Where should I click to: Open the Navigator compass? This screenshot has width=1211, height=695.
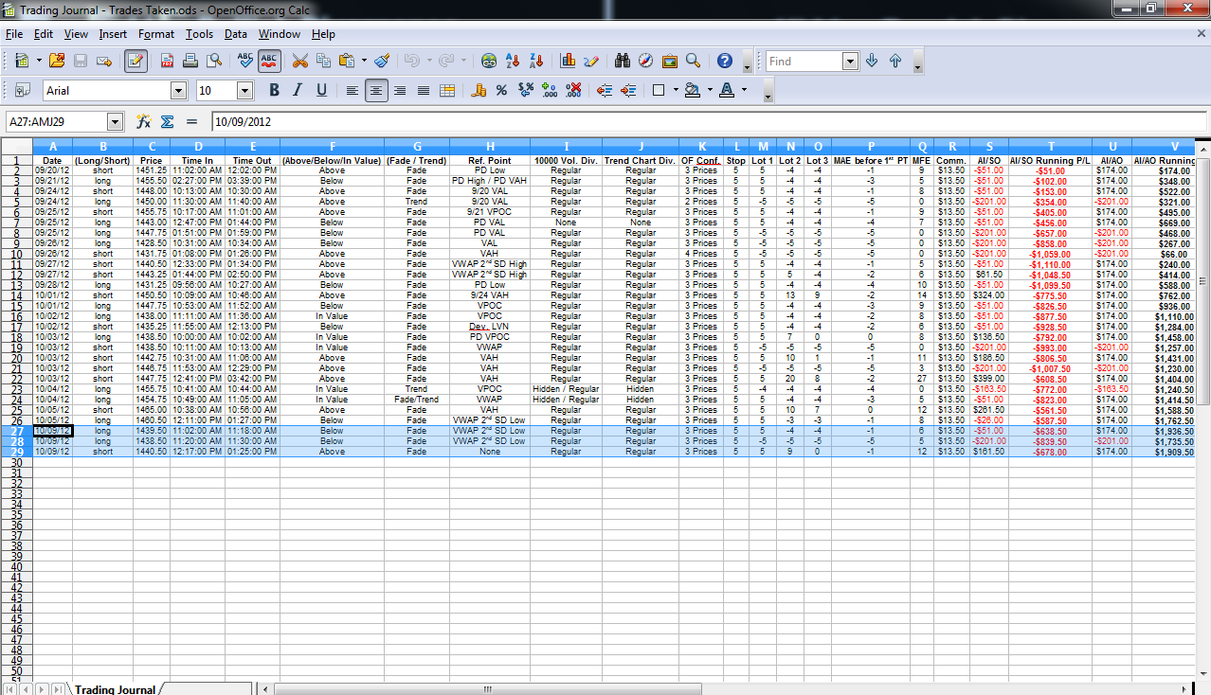click(x=646, y=61)
